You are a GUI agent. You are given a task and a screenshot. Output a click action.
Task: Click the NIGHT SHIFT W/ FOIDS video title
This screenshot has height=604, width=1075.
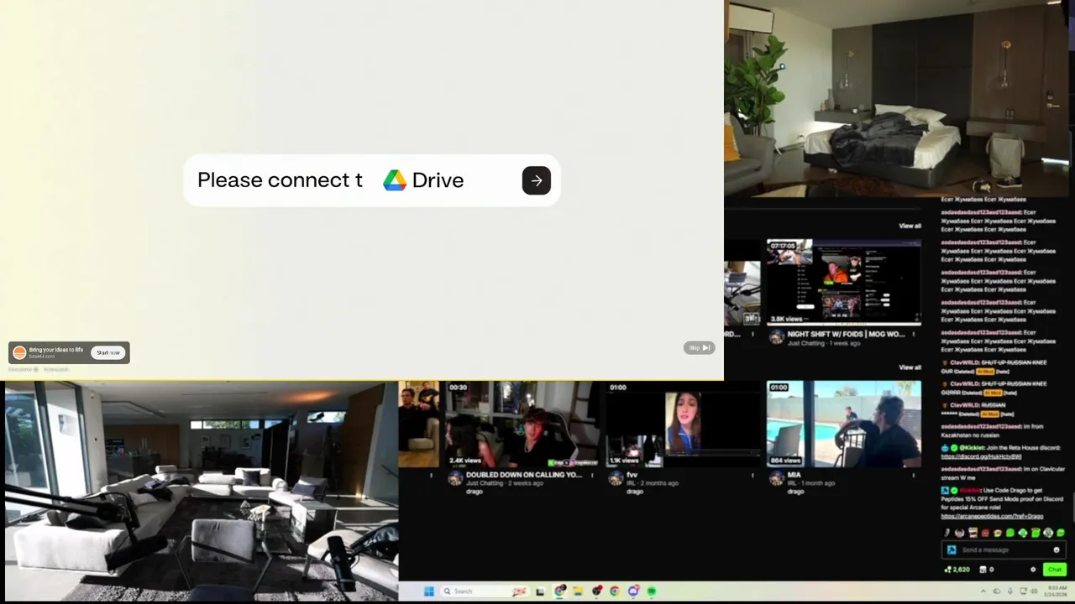(846, 334)
